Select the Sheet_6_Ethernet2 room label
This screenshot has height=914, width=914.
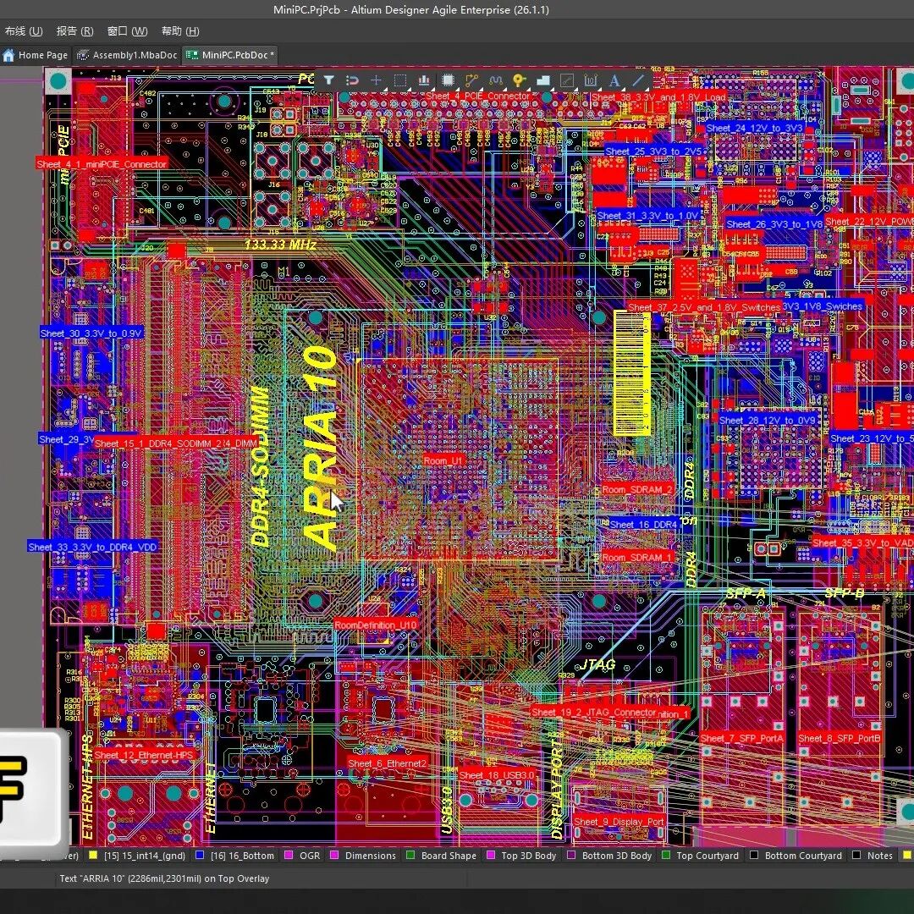tap(387, 763)
